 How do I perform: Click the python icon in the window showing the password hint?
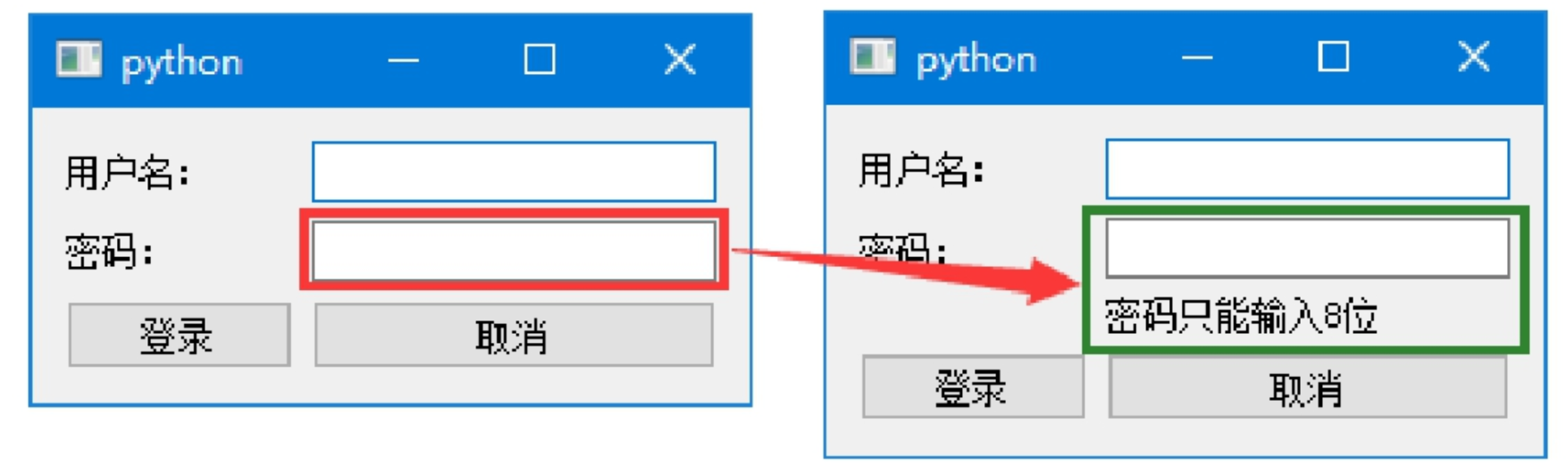873,57
